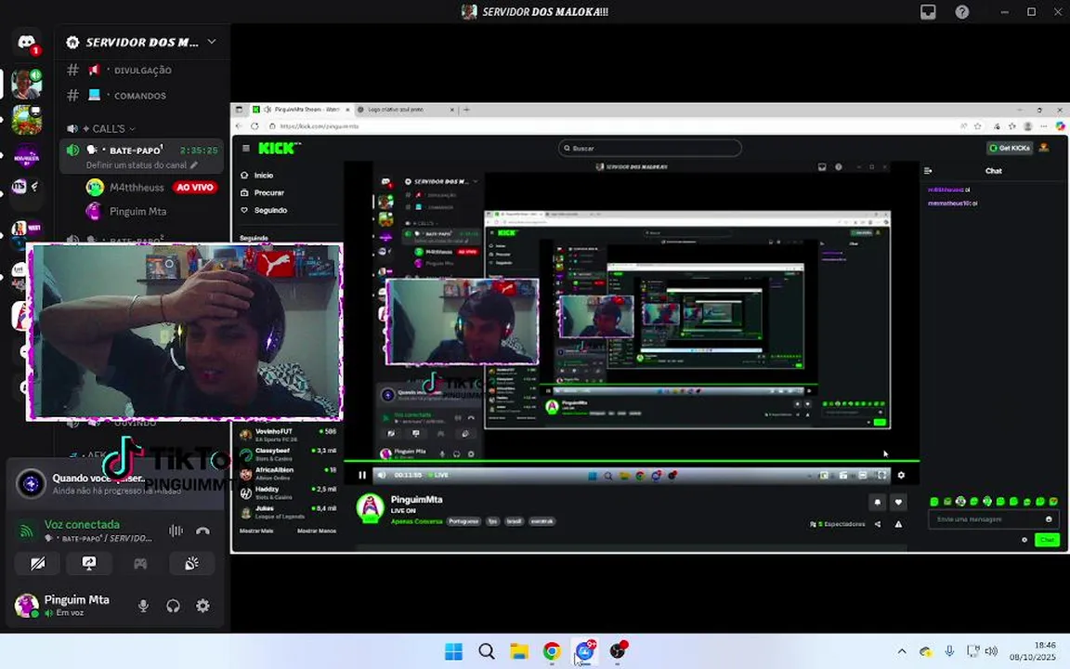
Task: Start an activity with gamepad icon
Action: click(140, 563)
